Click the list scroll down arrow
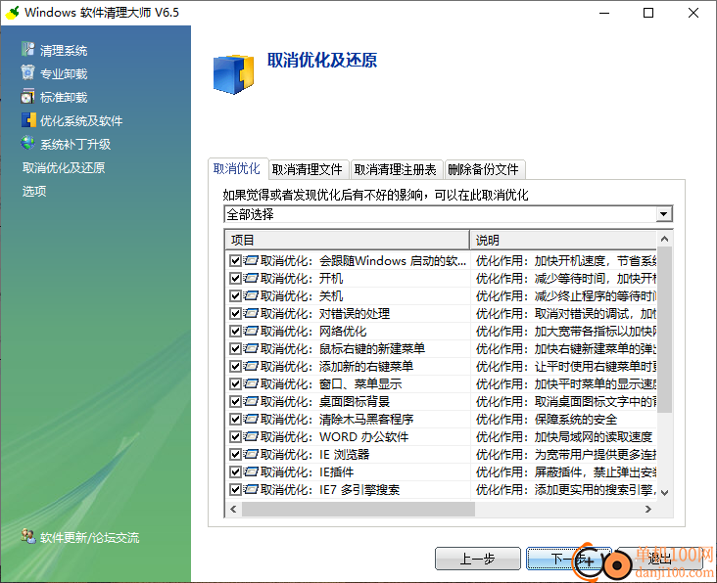 pyautogui.click(x=664, y=493)
